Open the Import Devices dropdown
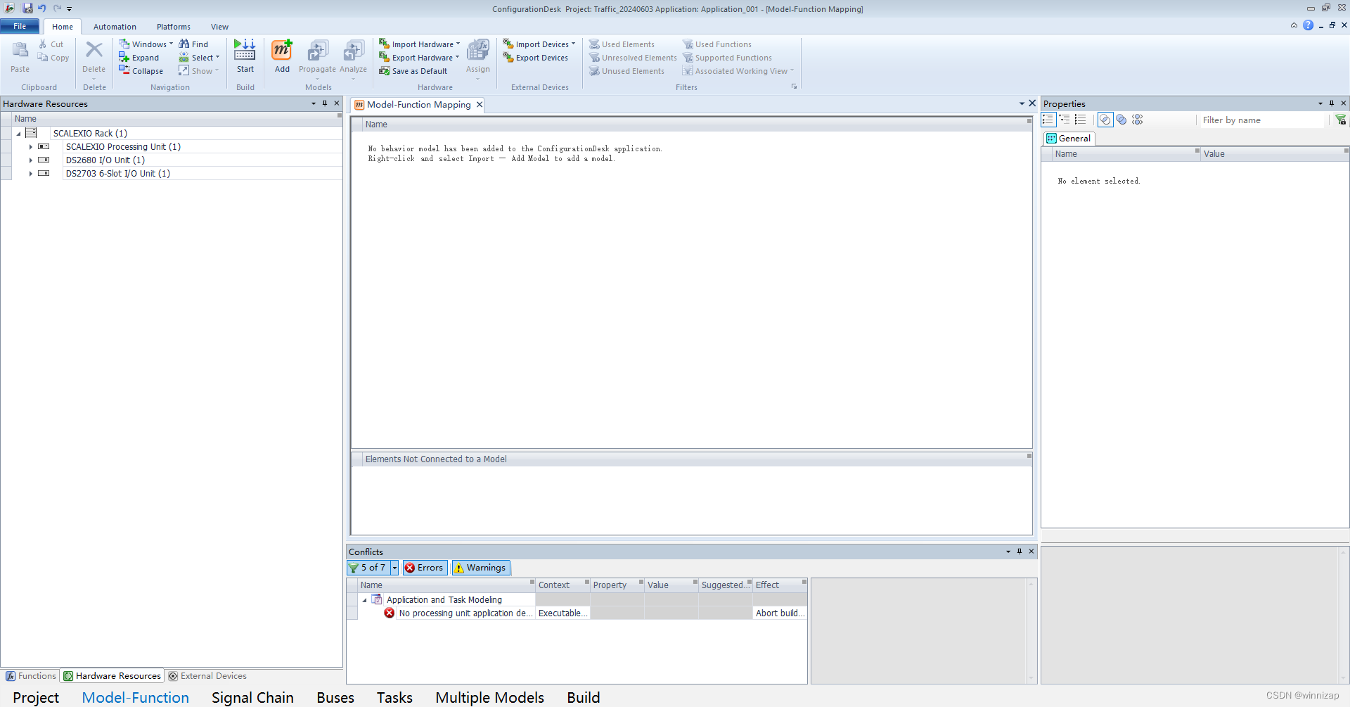This screenshot has width=1350, height=707. [x=539, y=44]
